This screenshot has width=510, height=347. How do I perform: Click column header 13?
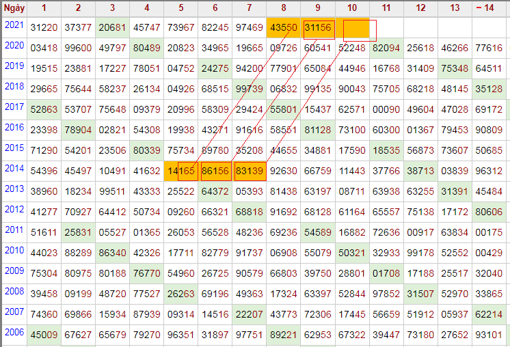click(x=455, y=8)
